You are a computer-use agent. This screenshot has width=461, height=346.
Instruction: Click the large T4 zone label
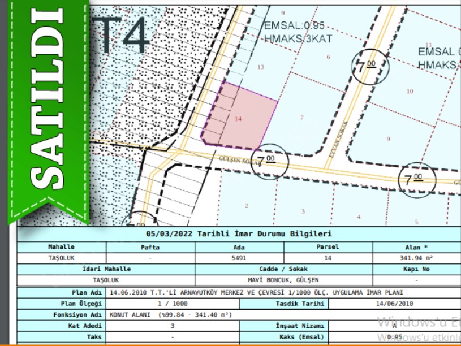pos(123,35)
